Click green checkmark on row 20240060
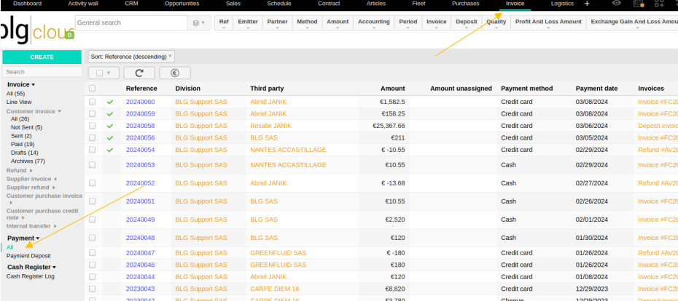This screenshot has height=301, width=678. pos(110,103)
